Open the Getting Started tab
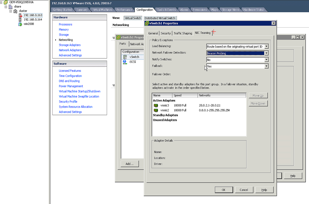The image size is (309, 204). point(62,10)
